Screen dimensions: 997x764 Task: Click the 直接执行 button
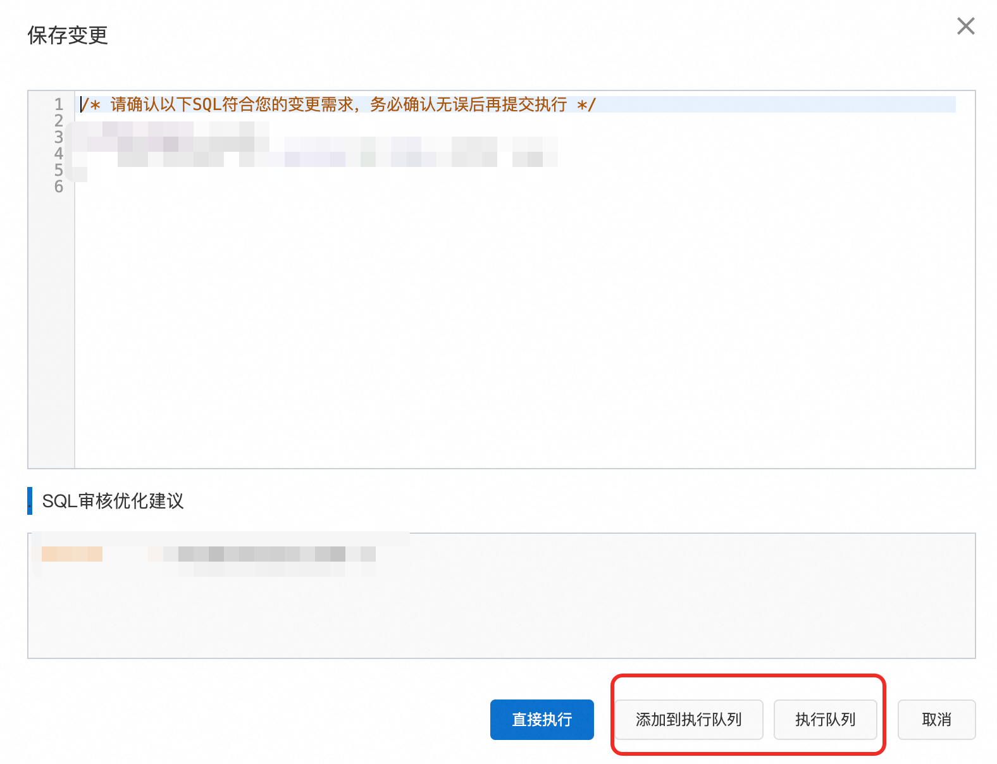[x=542, y=719]
